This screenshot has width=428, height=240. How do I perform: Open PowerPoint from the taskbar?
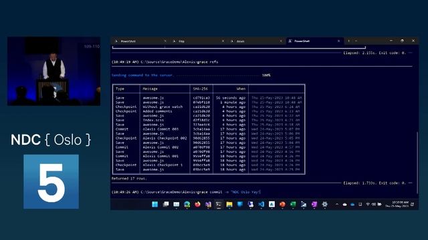(282, 205)
